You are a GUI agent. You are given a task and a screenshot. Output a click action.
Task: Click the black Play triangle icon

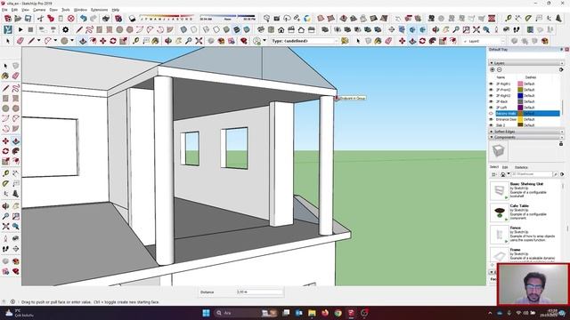(20, 29)
